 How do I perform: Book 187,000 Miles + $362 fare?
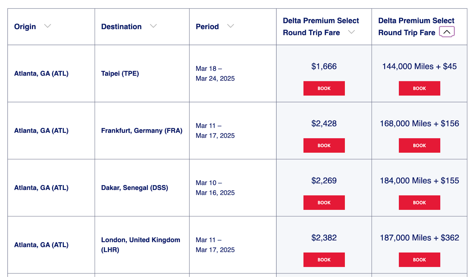(419, 260)
